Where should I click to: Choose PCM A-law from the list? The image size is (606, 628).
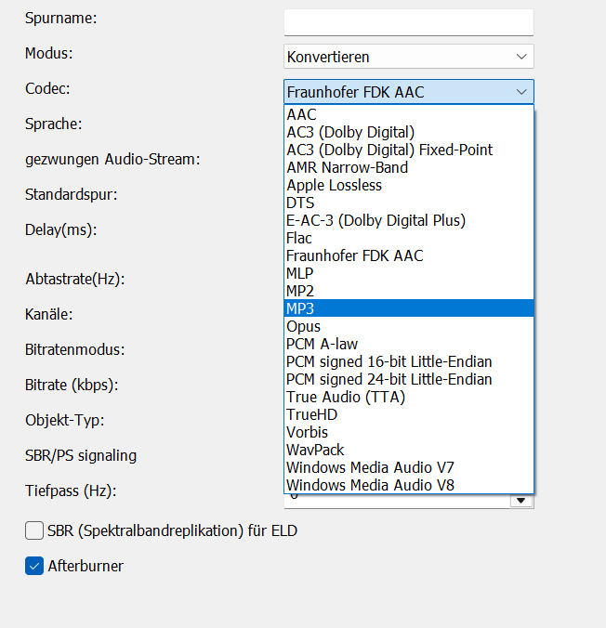[x=408, y=344]
